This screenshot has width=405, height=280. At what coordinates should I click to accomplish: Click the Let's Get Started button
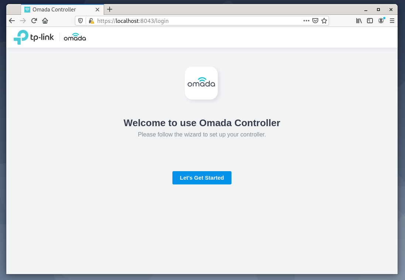click(x=202, y=178)
